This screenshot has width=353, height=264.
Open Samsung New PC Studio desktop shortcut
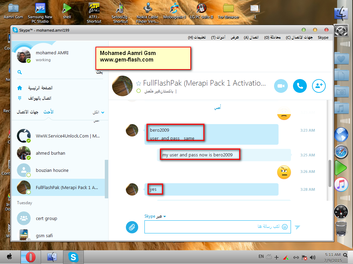(40, 13)
